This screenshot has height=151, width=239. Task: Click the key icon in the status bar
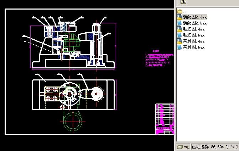tap(186, 147)
